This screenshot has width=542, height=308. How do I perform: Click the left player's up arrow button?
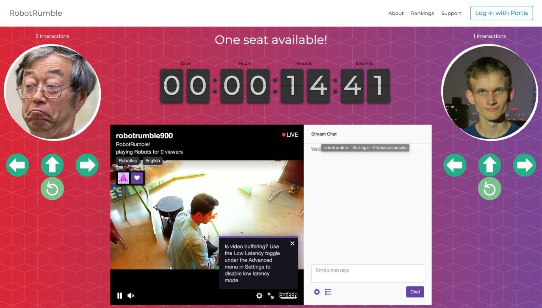[x=52, y=165]
